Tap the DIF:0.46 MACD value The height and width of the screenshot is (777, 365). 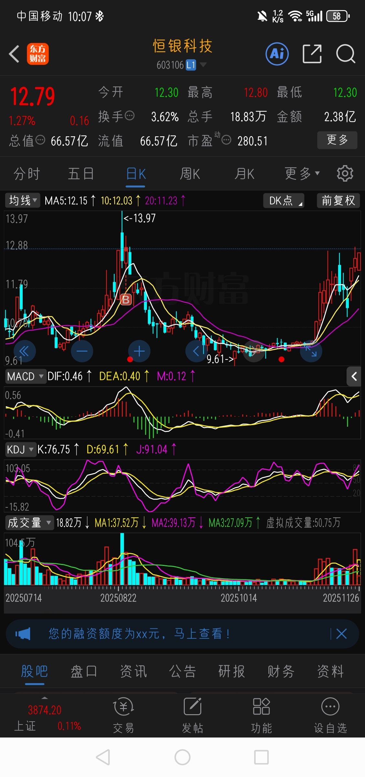click(65, 376)
